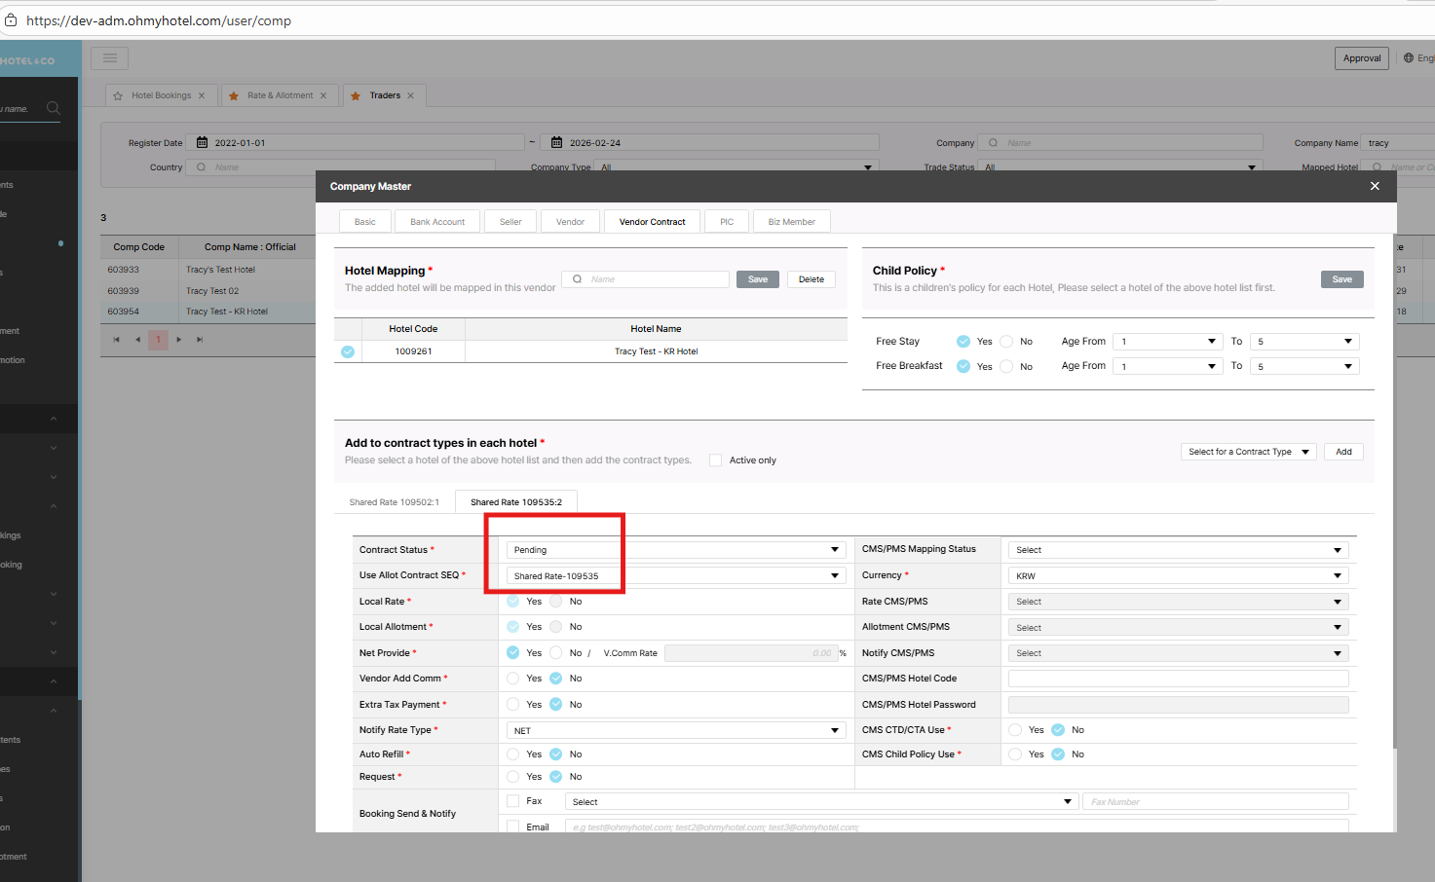Open Select for a Contract Type dropdown
1435x882 pixels.
pyautogui.click(x=1248, y=452)
